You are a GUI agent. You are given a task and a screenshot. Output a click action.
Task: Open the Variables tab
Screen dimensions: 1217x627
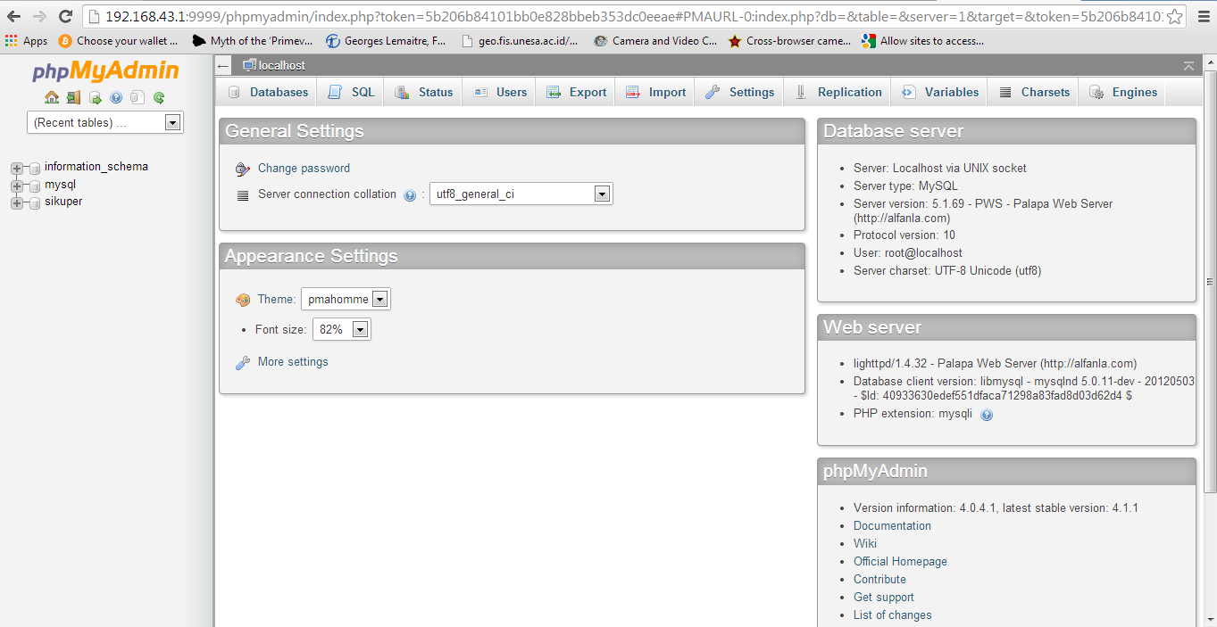(x=940, y=92)
